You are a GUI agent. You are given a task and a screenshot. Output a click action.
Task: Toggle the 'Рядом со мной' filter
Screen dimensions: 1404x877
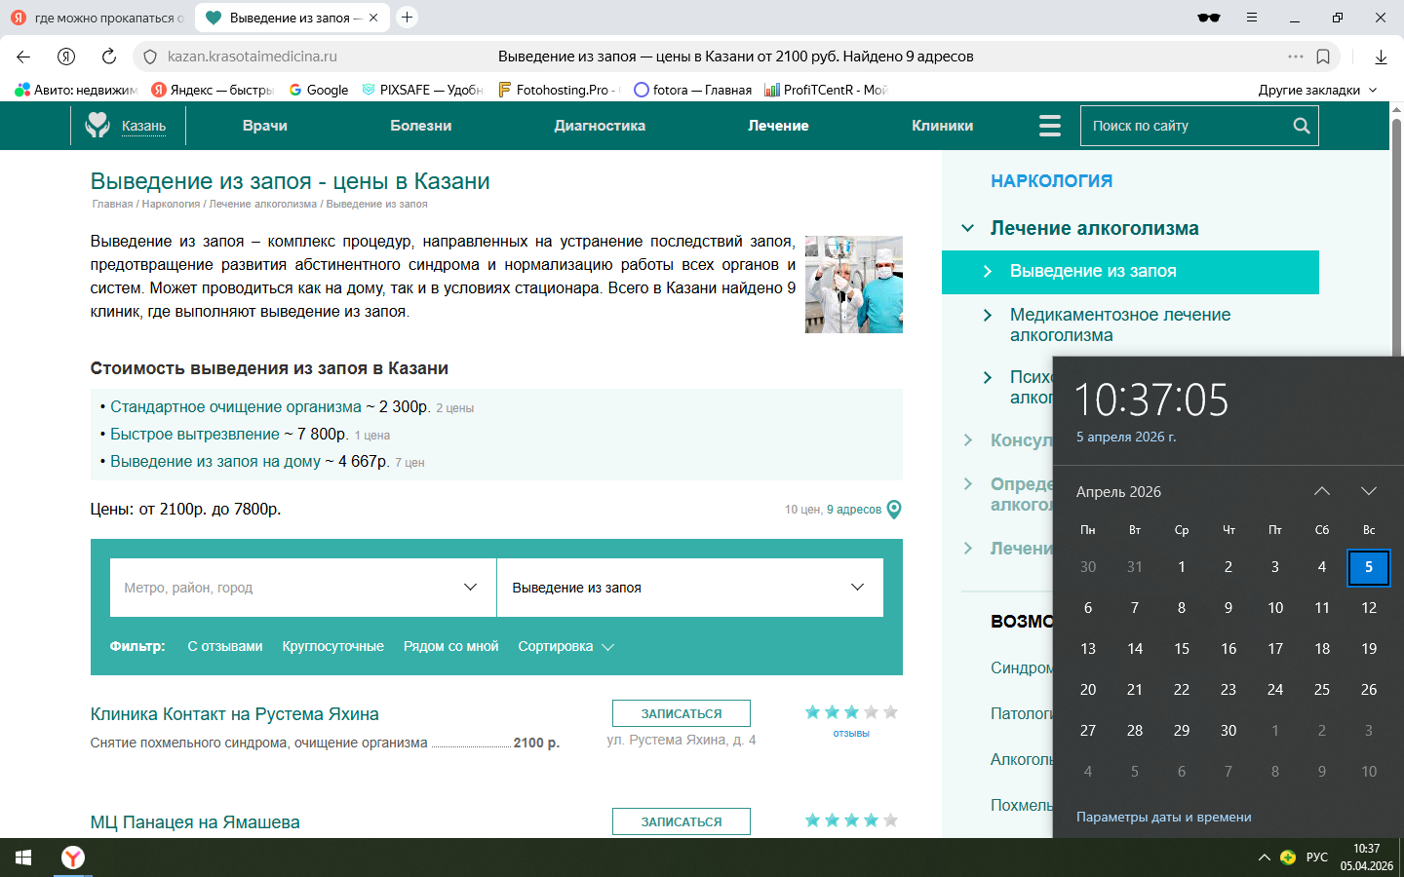pyautogui.click(x=450, y=646)
